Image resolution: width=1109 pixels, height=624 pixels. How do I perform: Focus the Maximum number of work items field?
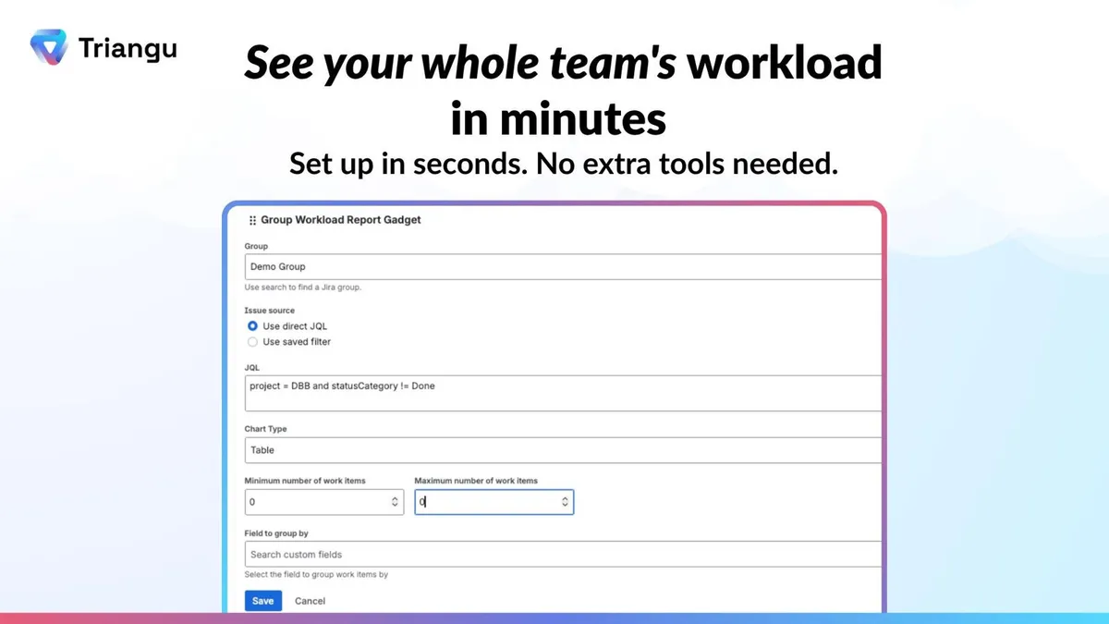(x=494, y=502)
